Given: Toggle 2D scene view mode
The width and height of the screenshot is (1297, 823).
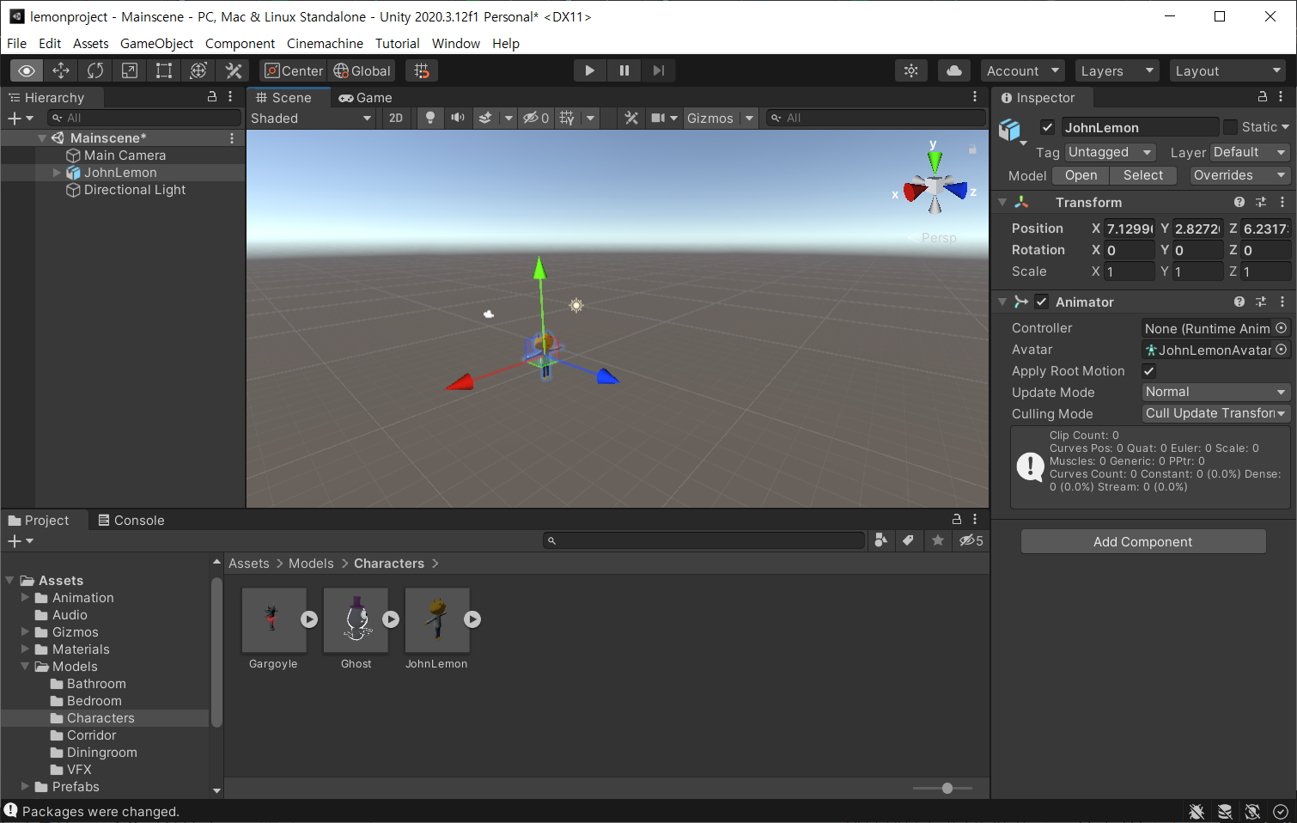Looking at the screenshot, I should click(396, 118).
